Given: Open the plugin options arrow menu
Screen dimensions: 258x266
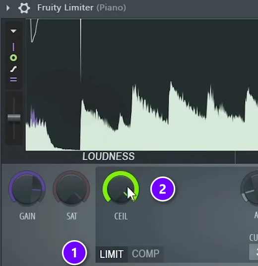Looking at the screenshot, I should [8, 8].
